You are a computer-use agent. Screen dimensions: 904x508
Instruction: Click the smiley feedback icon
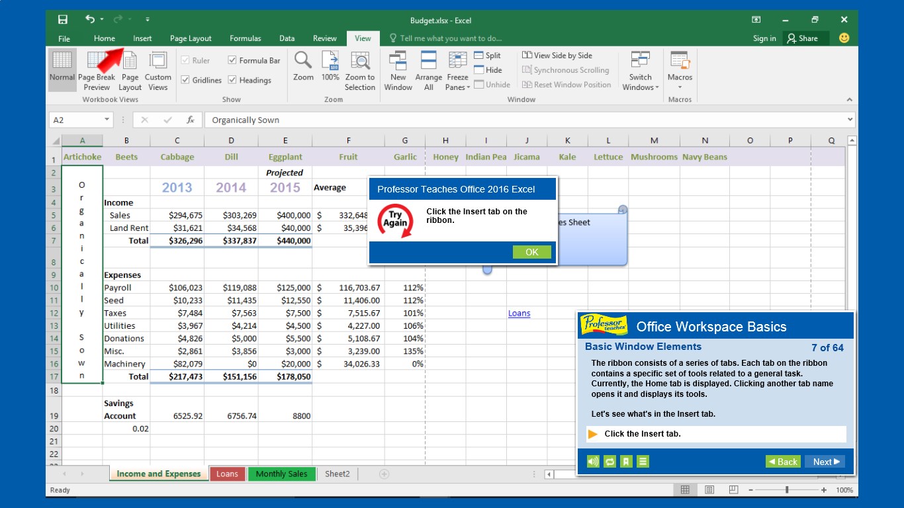click(x=844, y=38)
